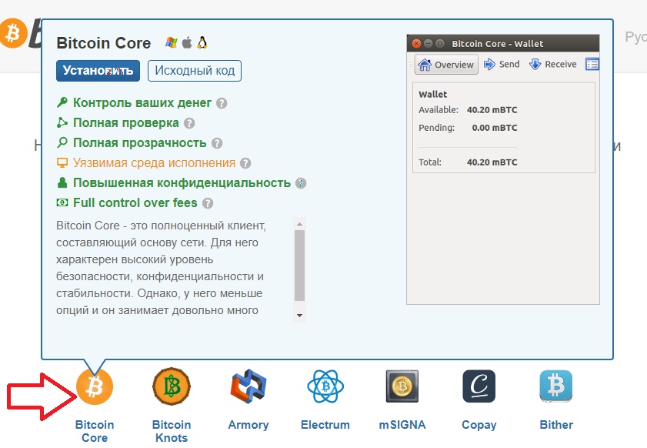Viewport: 647px width, 448px height.
Task: Click the Полная прозрачность feature text
Action: (x=139, y=143)
